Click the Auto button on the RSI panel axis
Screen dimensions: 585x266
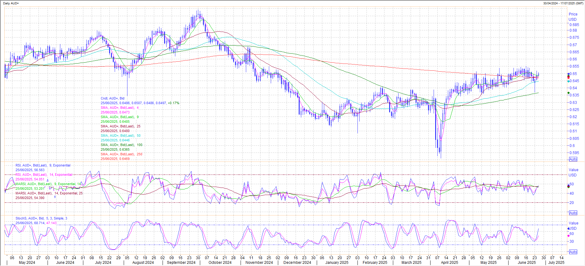(573, 213)
